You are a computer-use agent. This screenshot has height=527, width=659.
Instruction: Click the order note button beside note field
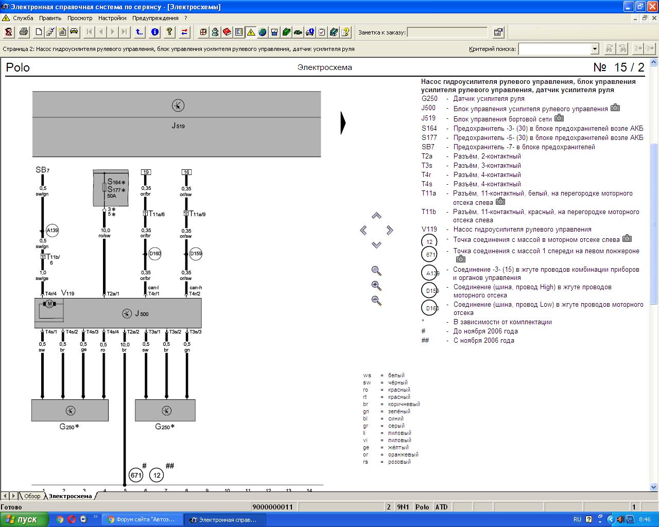tap(498, 32)
